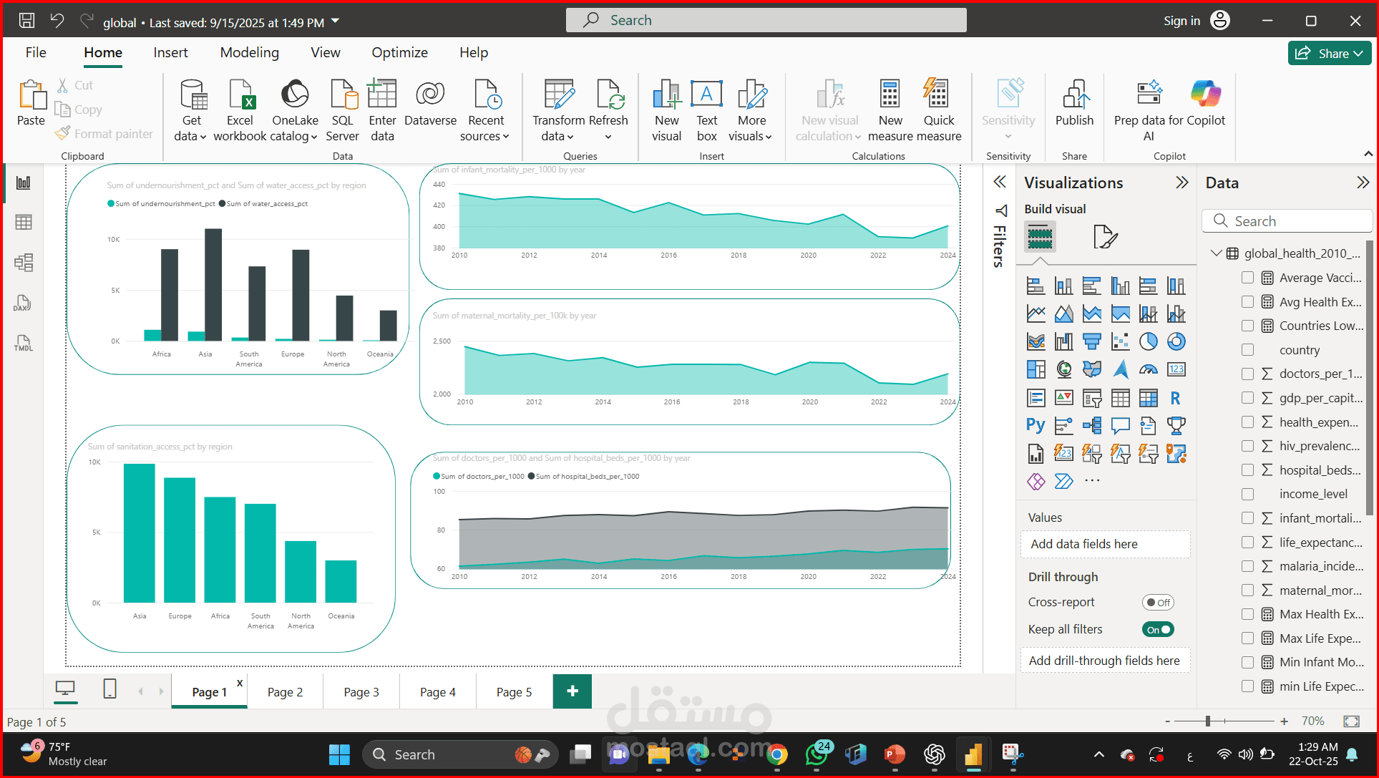
Task: Enable Cross-report drill through
Action: tap(1158, 602)
